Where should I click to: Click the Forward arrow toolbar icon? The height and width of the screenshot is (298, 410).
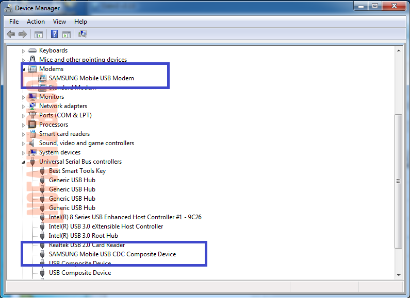click(x=23, y=34)
